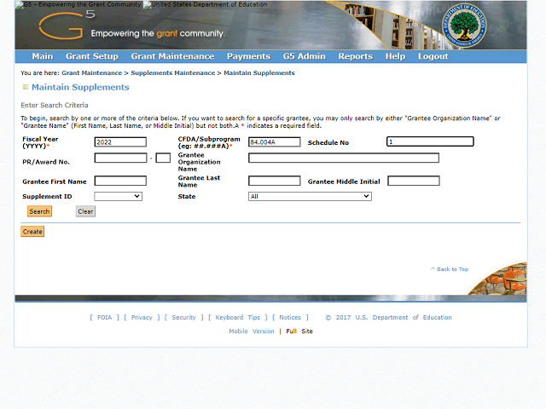Open the Security footer link
Viewport: 546px width, 409px height.
pyautogui.click(x=184, y=318)
